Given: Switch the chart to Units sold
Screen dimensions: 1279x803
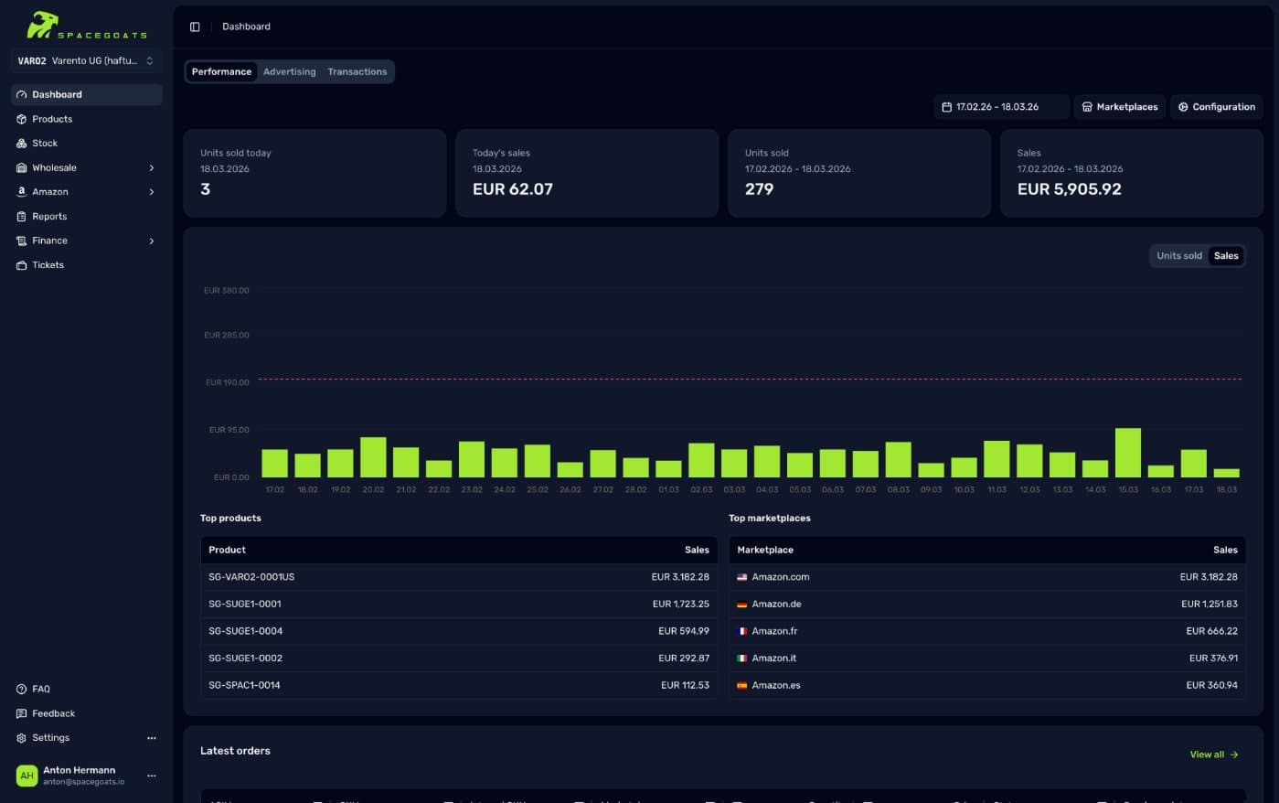Looking at the screenshot, I should tap(1178, 256).
